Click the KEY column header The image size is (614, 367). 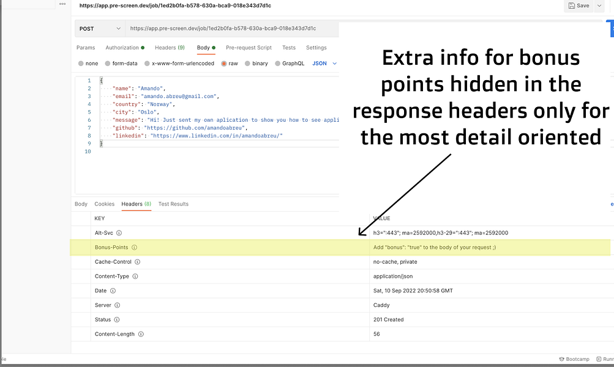[x=99, y=218]
